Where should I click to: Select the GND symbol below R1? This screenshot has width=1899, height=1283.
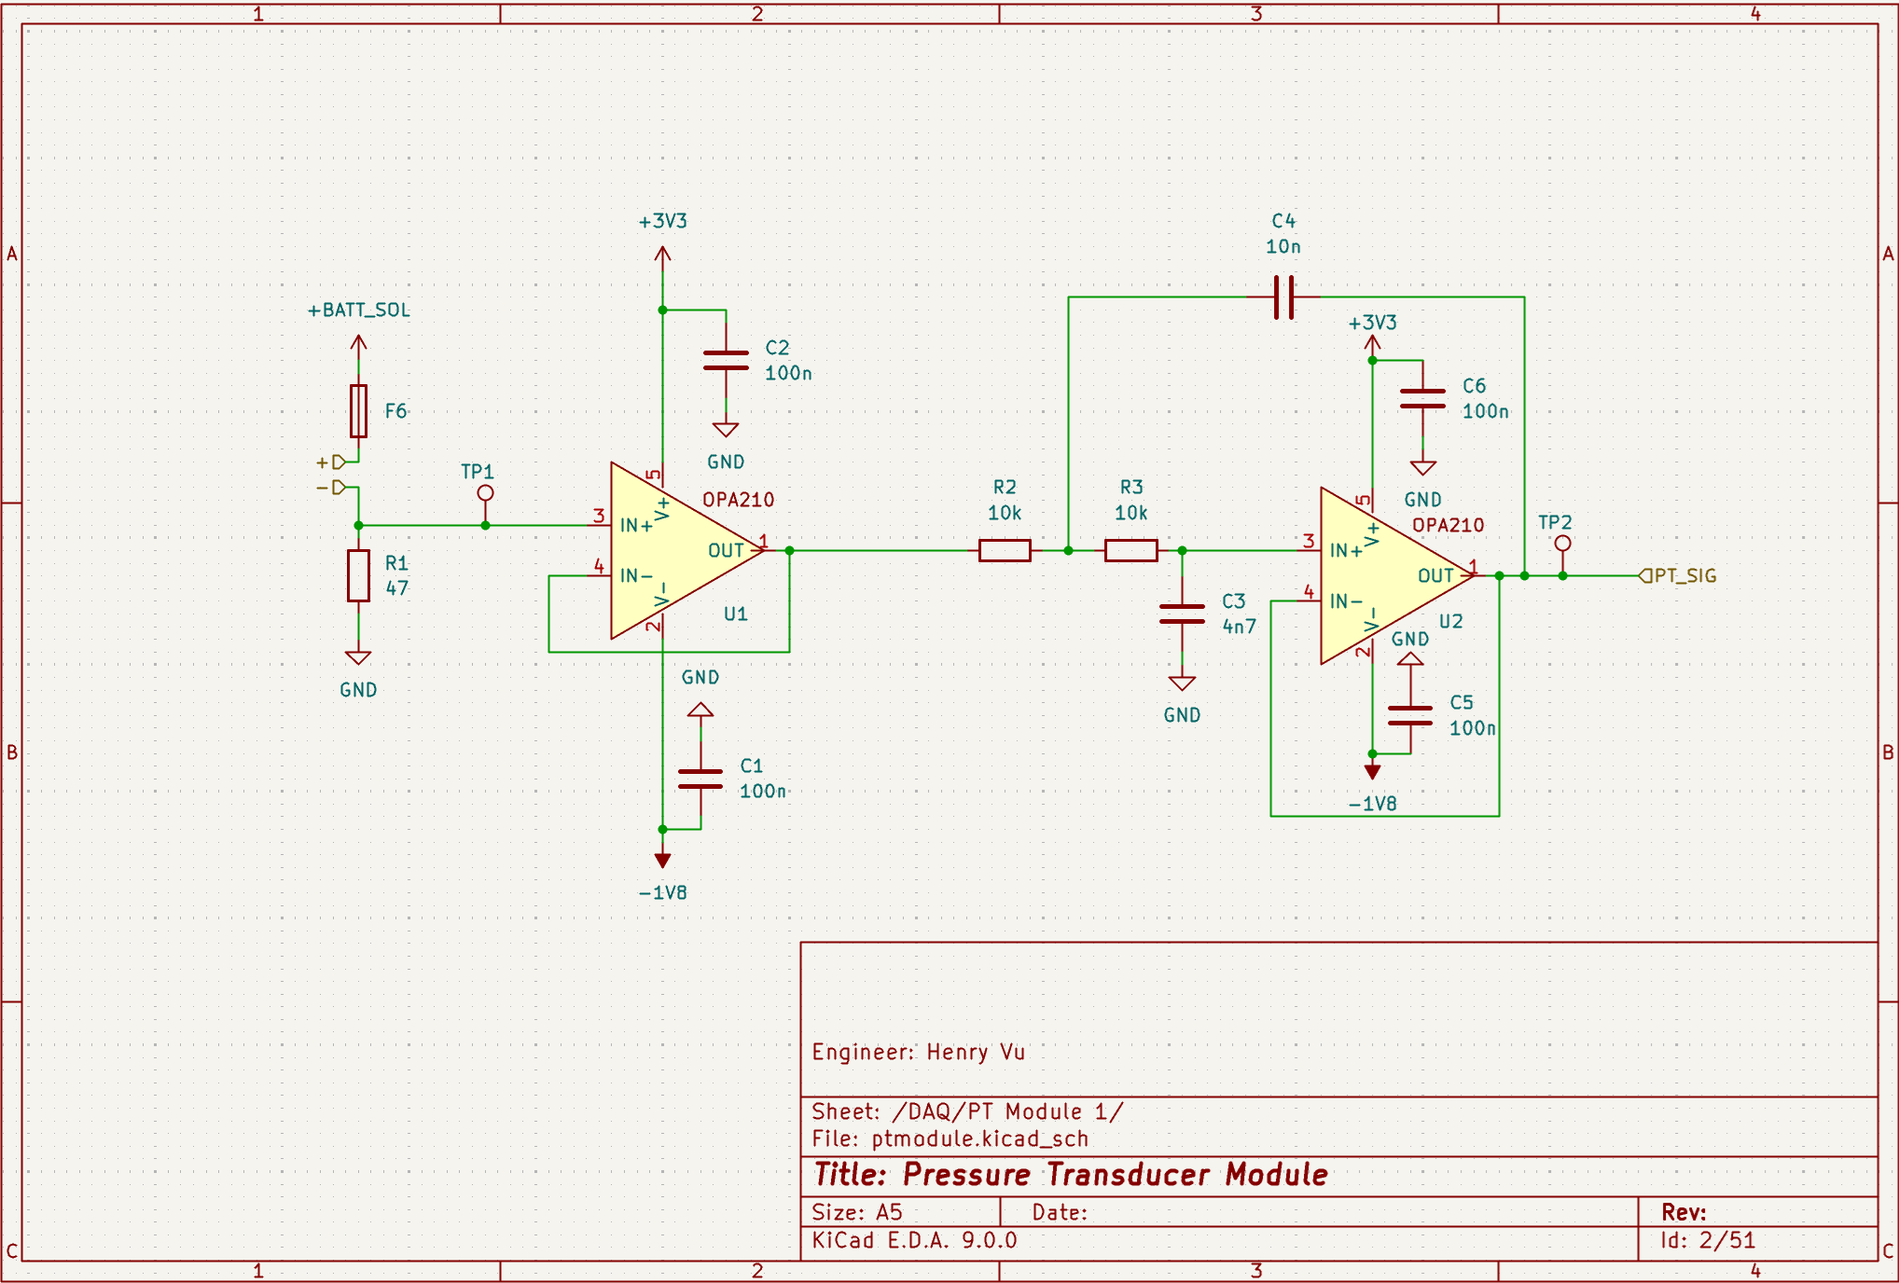358,658
